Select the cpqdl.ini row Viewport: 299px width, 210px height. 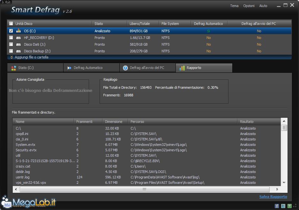coord(147,134)
